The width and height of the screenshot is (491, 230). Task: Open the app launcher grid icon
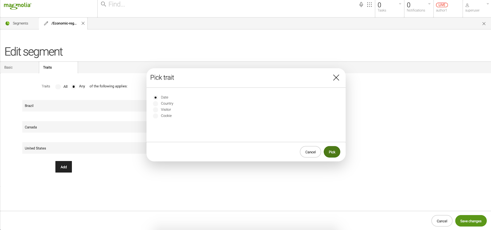pyautogui.click(x=369, y=5)
